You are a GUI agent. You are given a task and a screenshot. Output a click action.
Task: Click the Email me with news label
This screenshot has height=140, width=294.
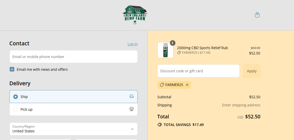point(42,69)
